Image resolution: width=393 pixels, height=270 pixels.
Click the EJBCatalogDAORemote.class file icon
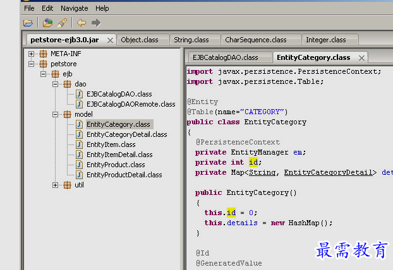(x=79, y=104)
